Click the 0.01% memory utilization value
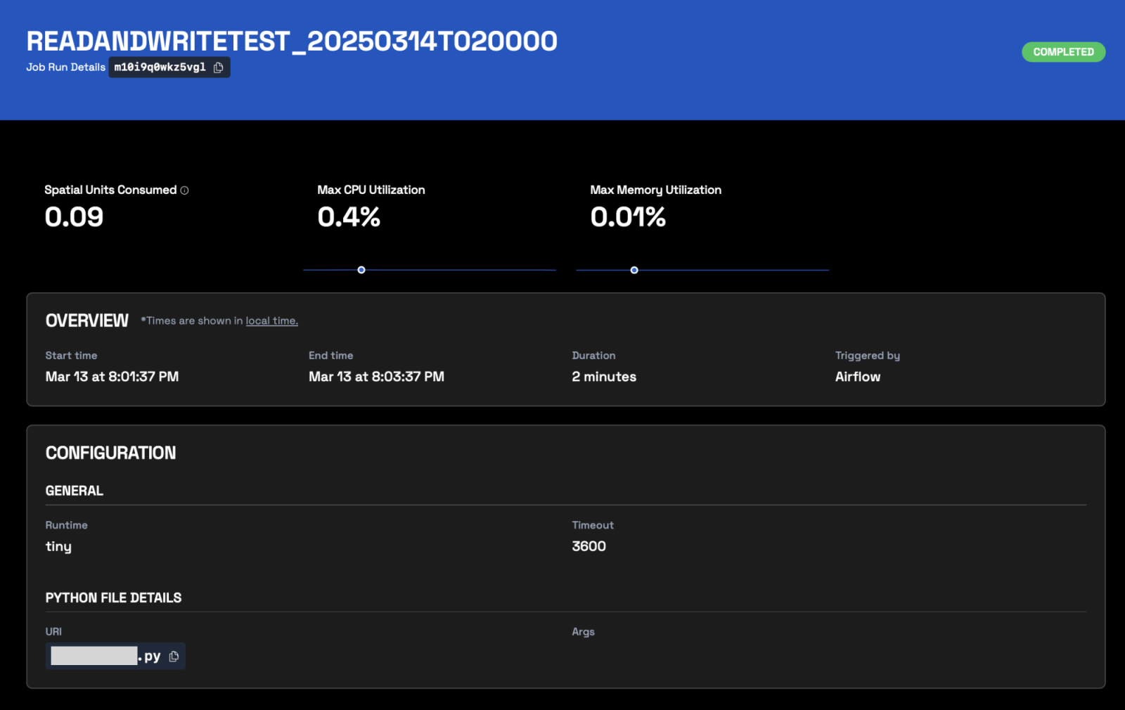1125x710 pixels. 627,217
